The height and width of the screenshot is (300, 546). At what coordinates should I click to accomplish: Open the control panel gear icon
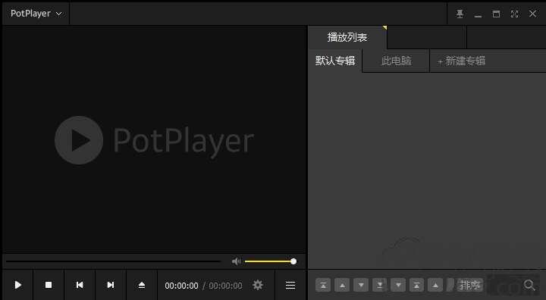[x=258, y=285]
